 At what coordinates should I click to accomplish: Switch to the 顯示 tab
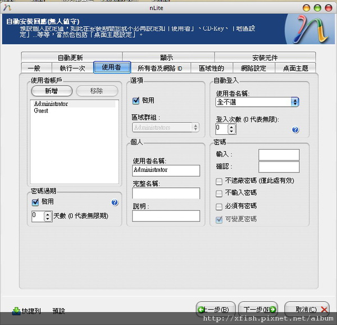pyautogui.click(x=168, y=57)
